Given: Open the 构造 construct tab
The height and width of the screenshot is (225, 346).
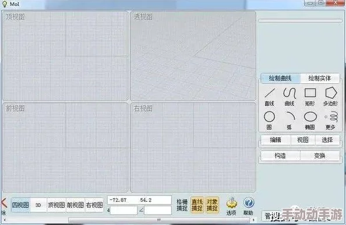Looking at the screenshot, I should pos(280,156).
